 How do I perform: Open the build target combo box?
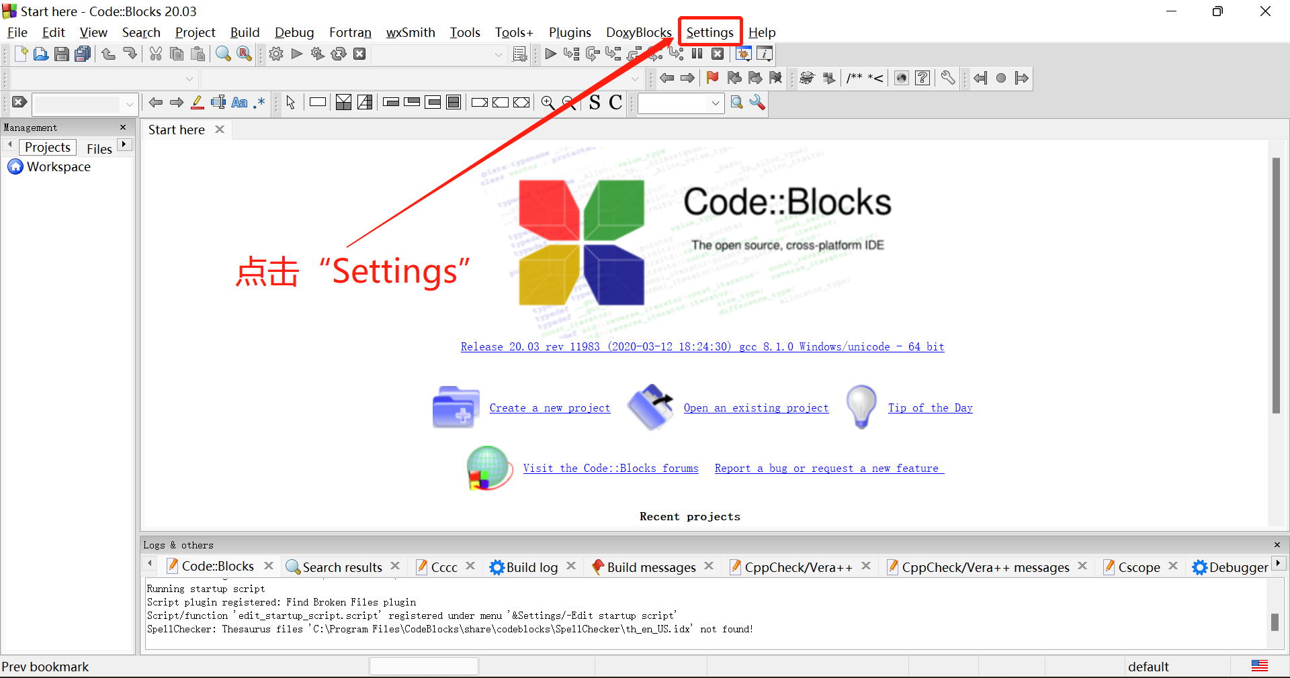498,54
